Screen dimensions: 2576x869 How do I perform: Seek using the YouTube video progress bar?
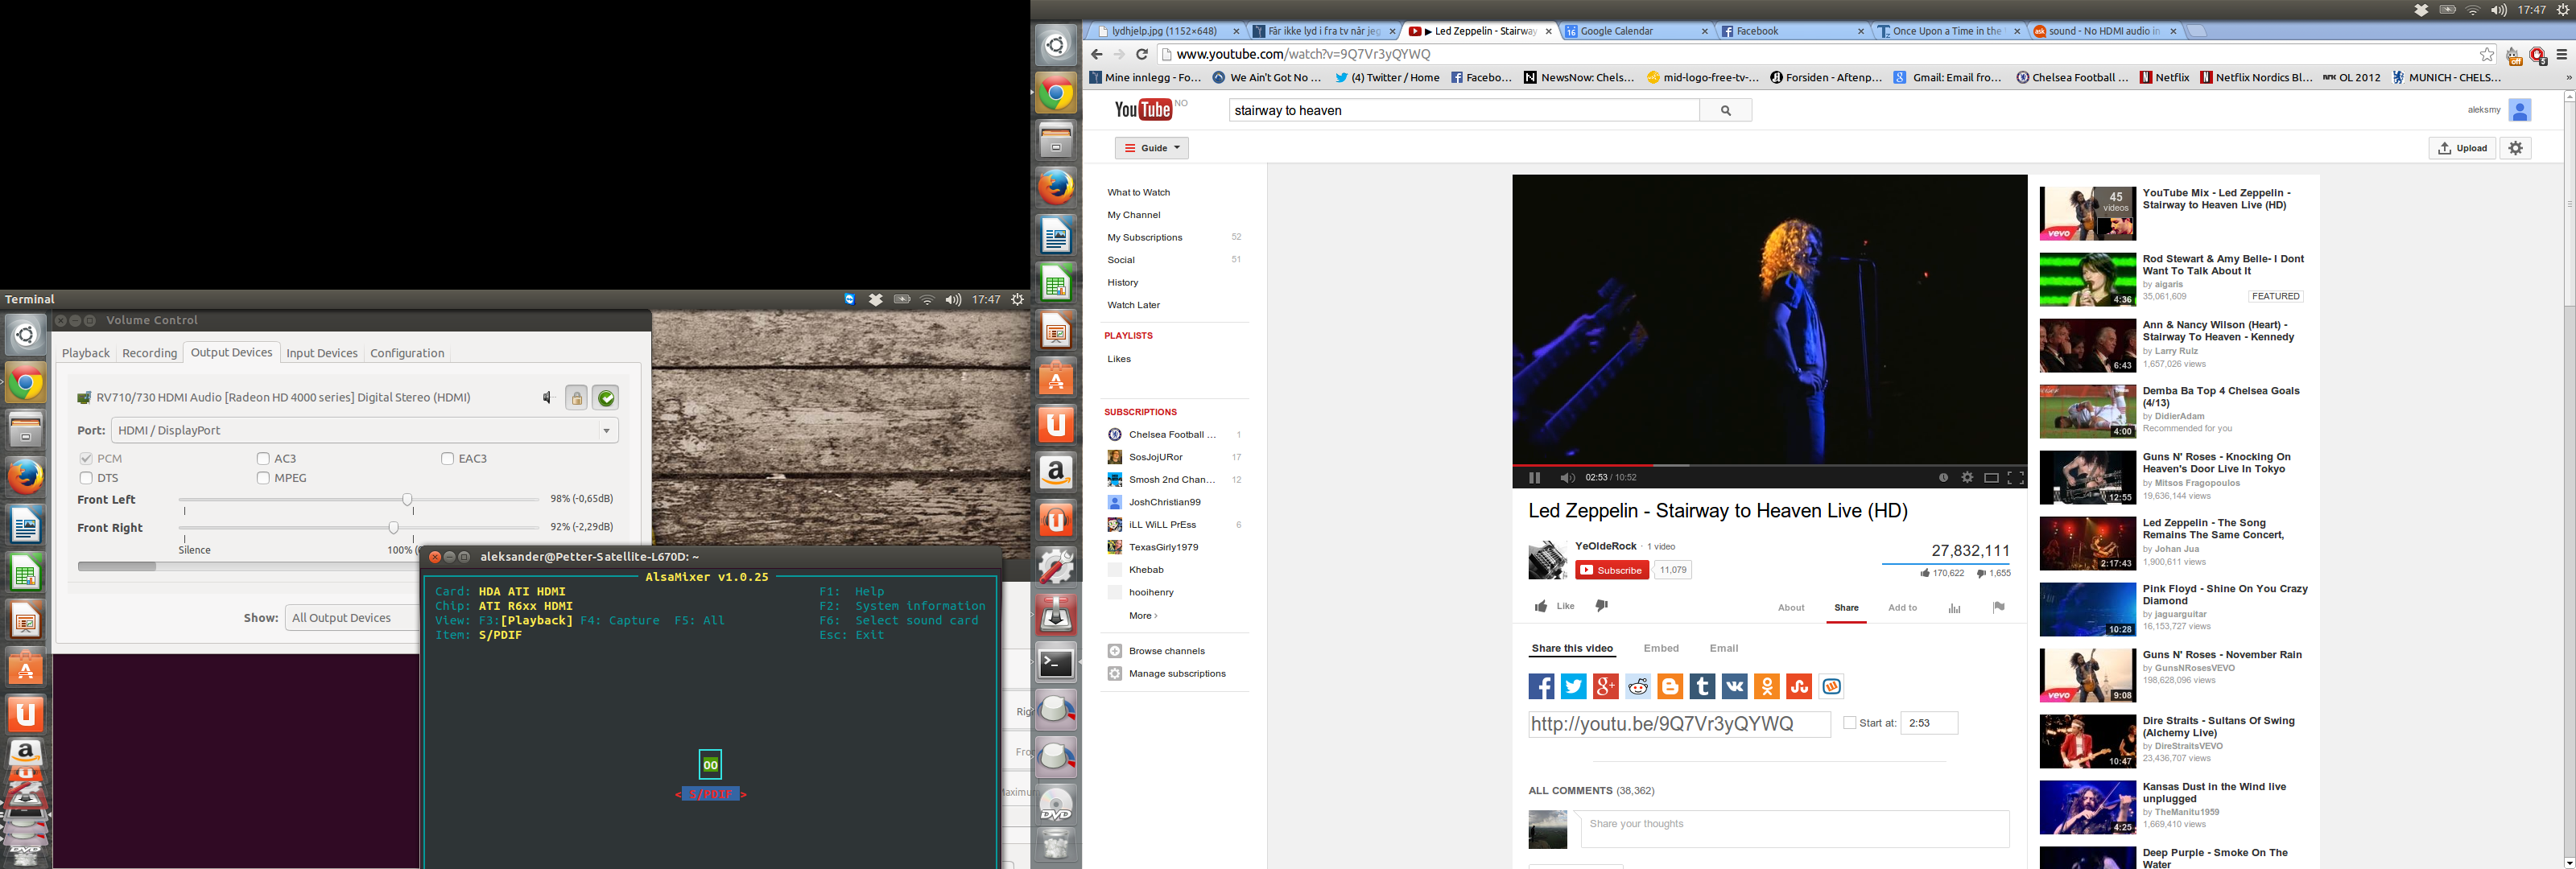[1769, 465]
